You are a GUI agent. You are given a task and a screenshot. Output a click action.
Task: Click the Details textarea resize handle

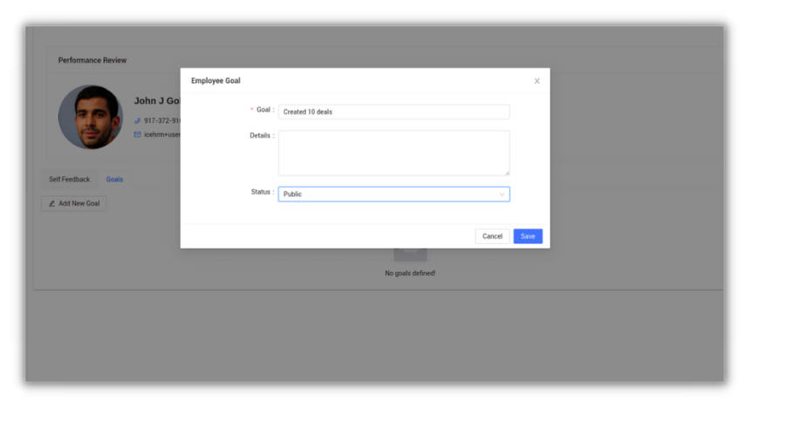(506, 173)
